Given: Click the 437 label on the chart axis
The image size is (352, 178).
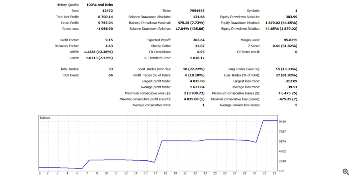Looking at the screenshot, I should tap(282, 171).
